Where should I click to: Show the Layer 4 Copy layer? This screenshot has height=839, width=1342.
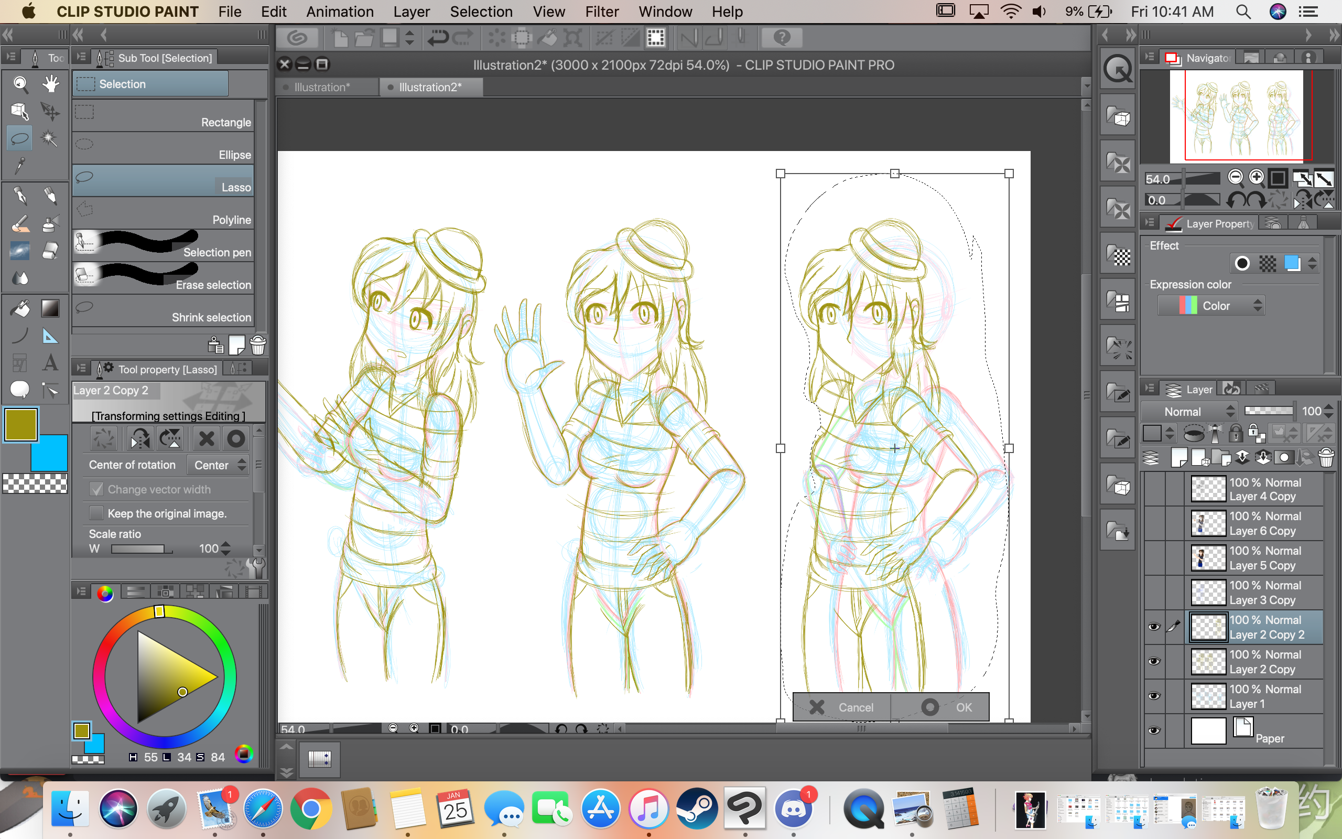(1154, 489)
